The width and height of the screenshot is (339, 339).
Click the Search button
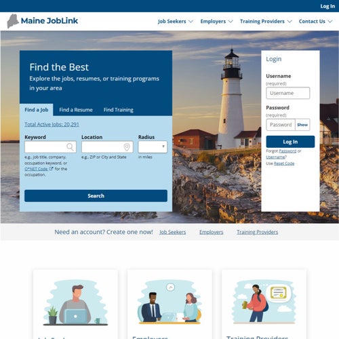[96, 196]
